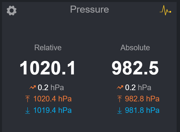
Task: Click the relative daily low down-arrow icon
Action: (28, 110)
